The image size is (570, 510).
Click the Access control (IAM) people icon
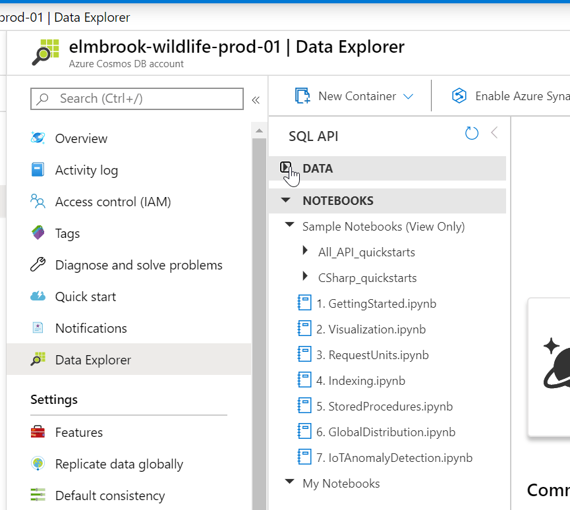[38, 202]
